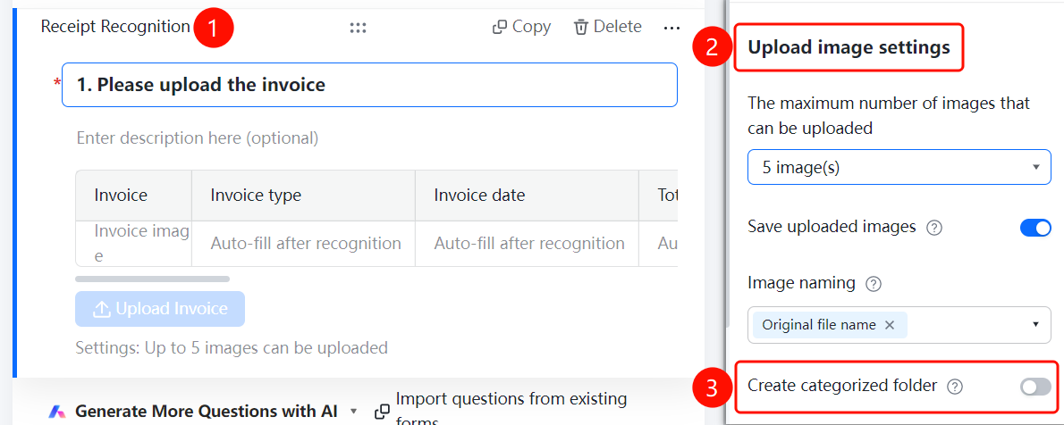
Task: Click the trash icon beside Delete
Action: click(581, 28)
